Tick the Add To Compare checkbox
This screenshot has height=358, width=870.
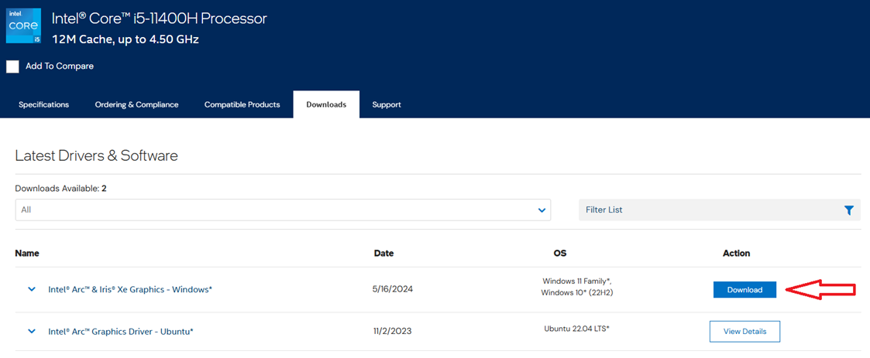pos(12,66)
